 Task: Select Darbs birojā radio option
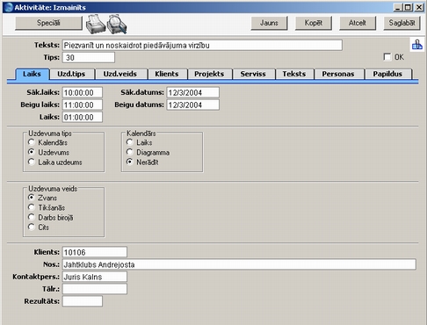(32, 217)
